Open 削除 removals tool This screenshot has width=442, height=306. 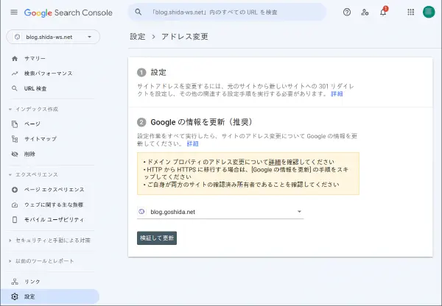click(29, 154)
